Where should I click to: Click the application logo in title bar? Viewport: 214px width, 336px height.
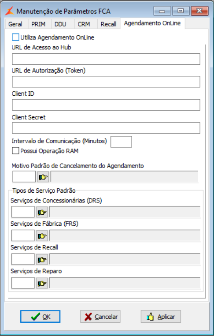[x=10, y=11]
